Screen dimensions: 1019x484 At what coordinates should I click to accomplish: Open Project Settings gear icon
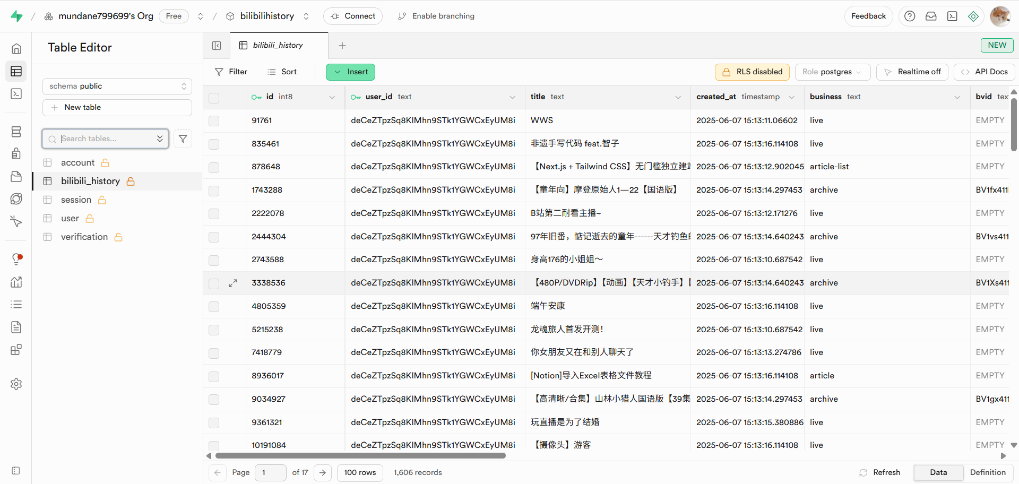pyautogui.click(x=16, y=384)
